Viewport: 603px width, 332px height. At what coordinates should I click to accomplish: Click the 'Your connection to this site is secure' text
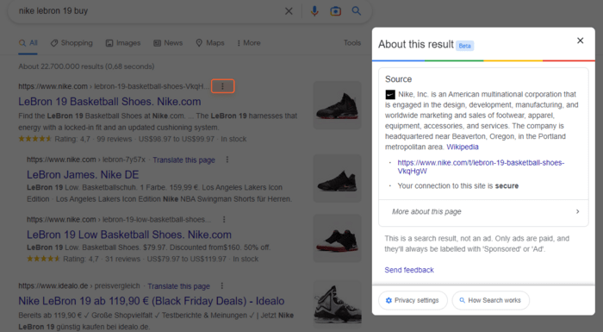click(x=458, y=185)
